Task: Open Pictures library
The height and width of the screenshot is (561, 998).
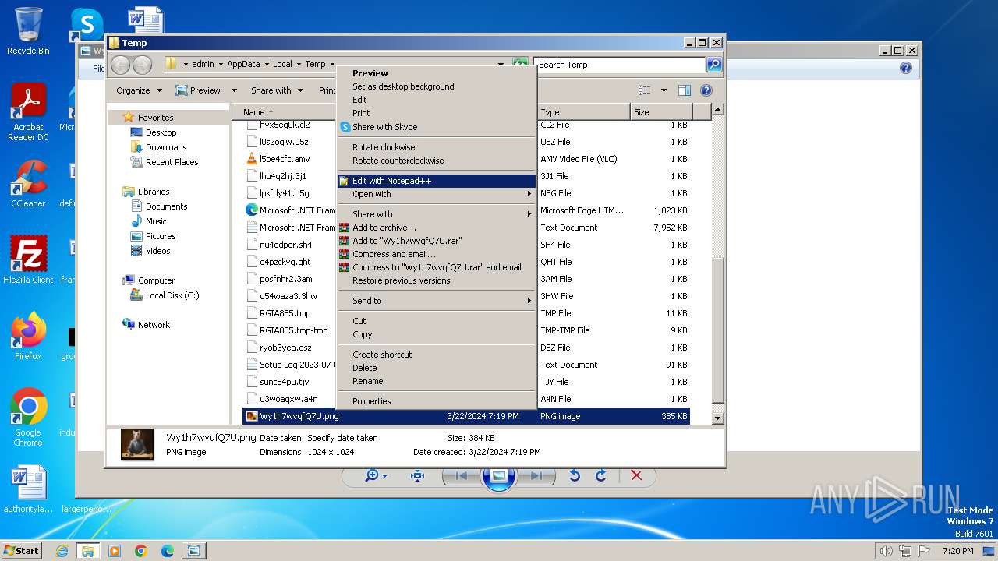Action: point(161,236)
